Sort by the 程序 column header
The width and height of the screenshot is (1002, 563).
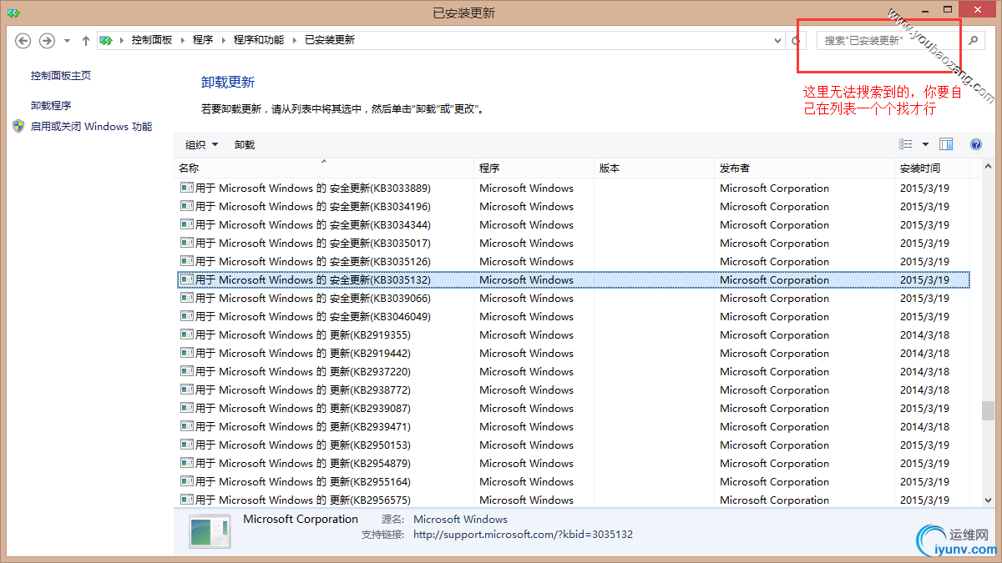pos(534,168)
